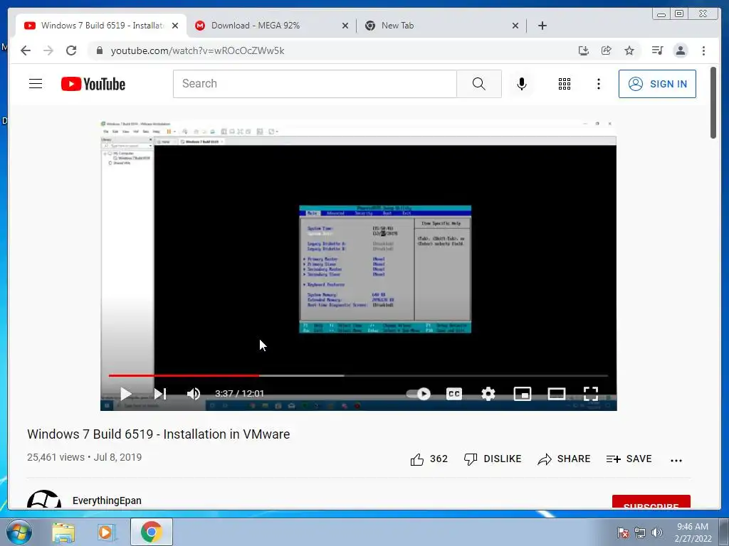The width and height of the screenshot is (729, 546).
Task: Click the video progress bar
Action: [358, 375]
